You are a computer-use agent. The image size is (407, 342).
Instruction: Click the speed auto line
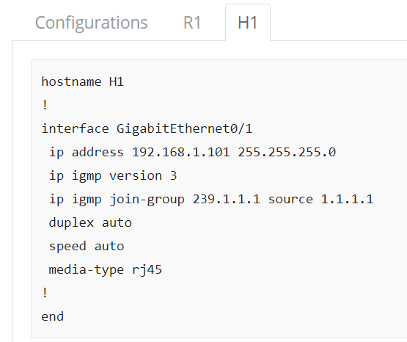pyautogui.click(x=87, y=246)
